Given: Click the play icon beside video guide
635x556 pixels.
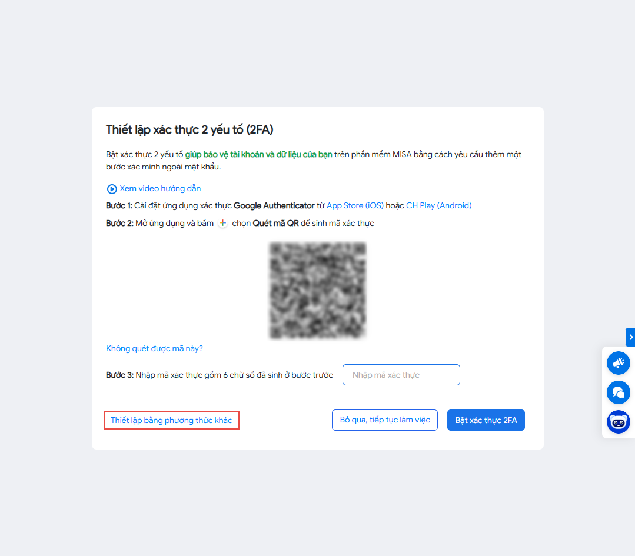Looking at the screenshot, I should (x=112, y=189).
